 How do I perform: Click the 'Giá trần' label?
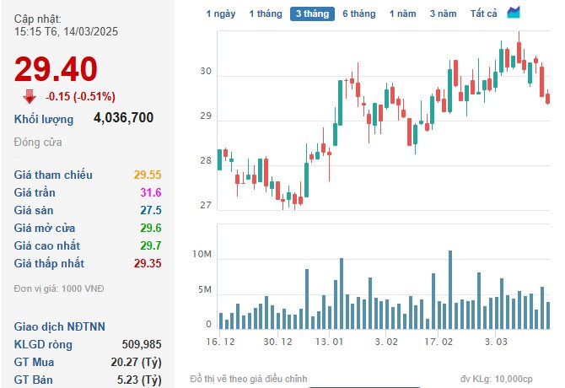tap(35, 192)
